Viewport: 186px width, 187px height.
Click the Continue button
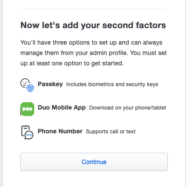pyautogui.click(x=94, y=162)
